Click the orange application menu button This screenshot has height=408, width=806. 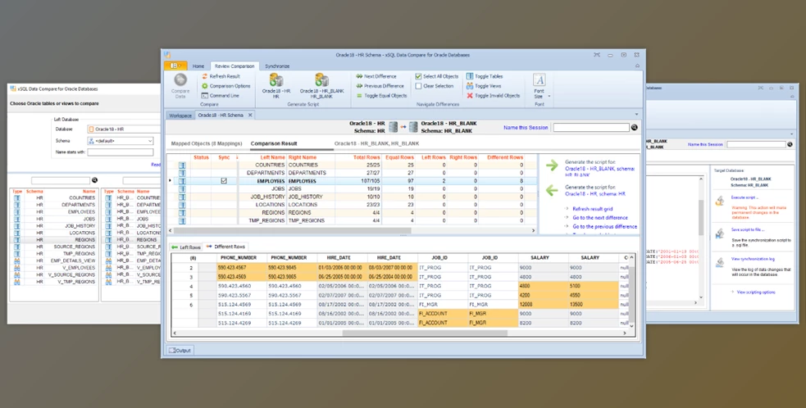point(175,66)
